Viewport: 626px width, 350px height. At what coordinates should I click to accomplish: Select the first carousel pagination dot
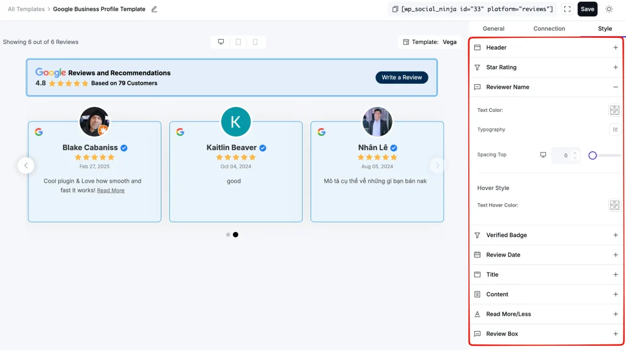[228, 235]
